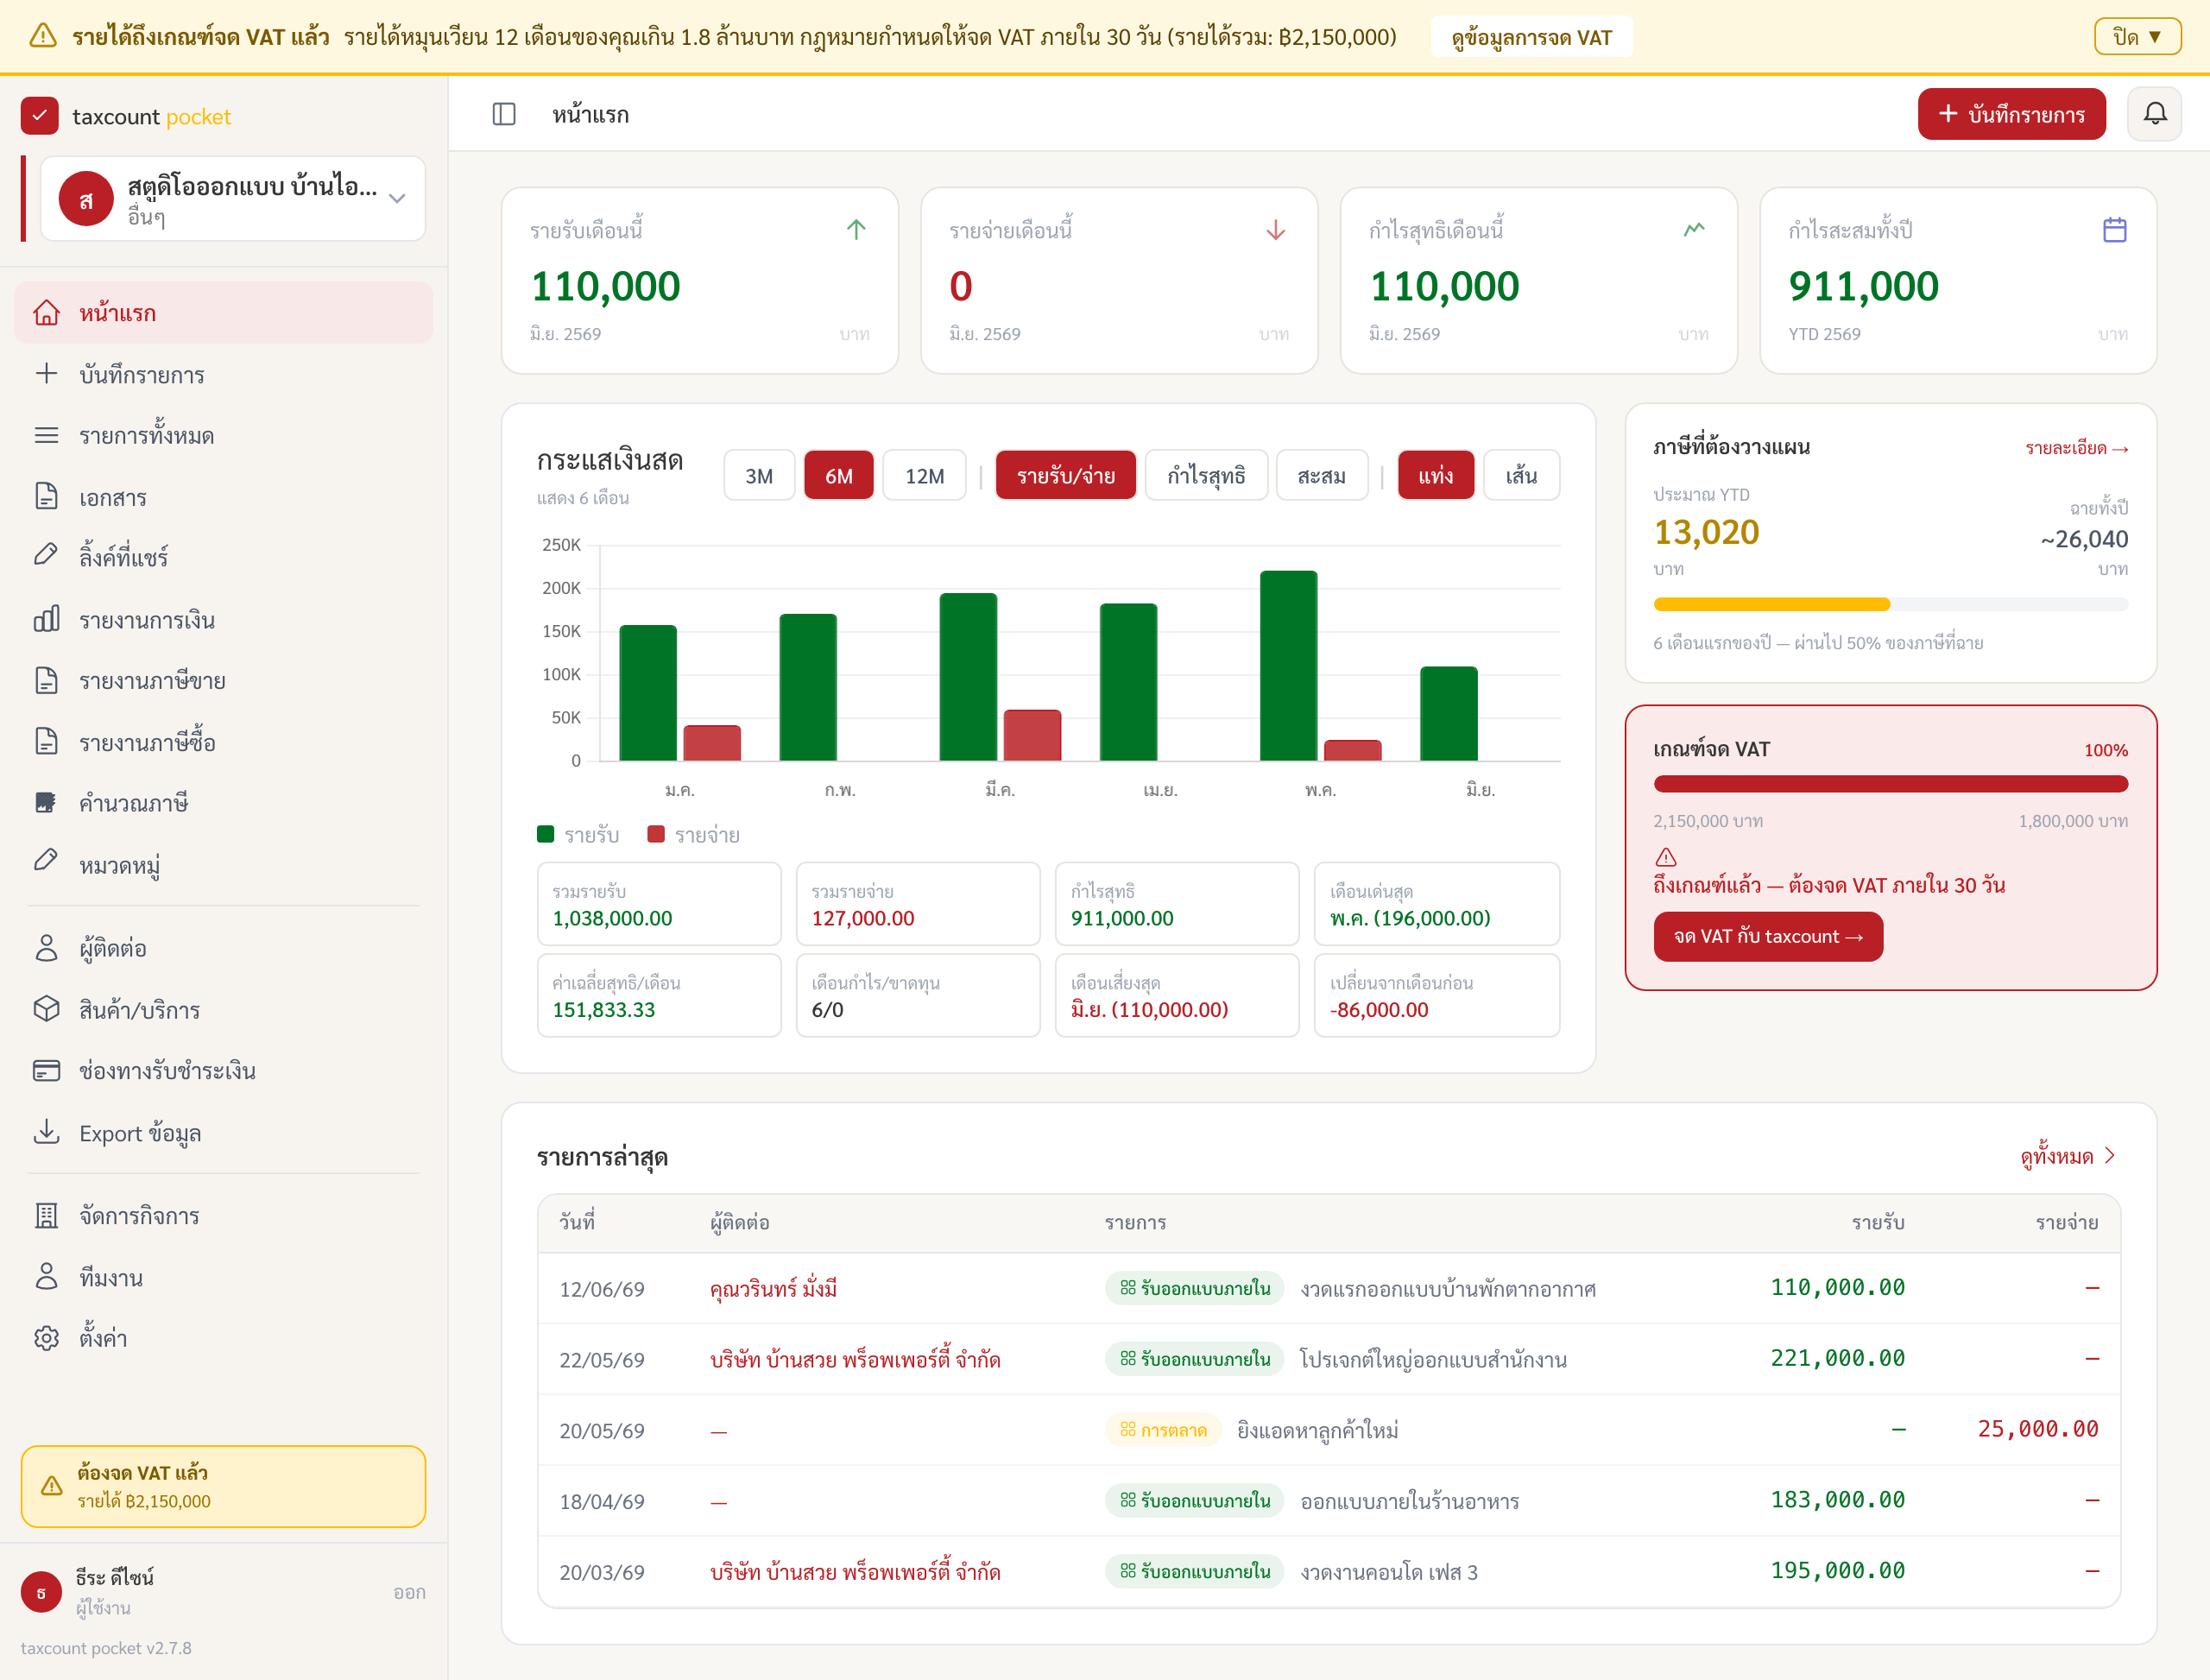This screenshot has width=2210, height=1680.
Task: Switch chart to สะสม view
Action: [1322, 475]
